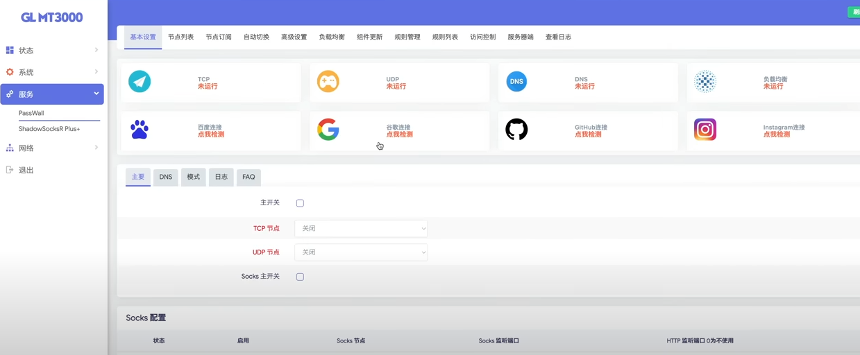Viewport: 860px width, 355px height.
Task: Click the green button at top right
Action: point(854,12)
